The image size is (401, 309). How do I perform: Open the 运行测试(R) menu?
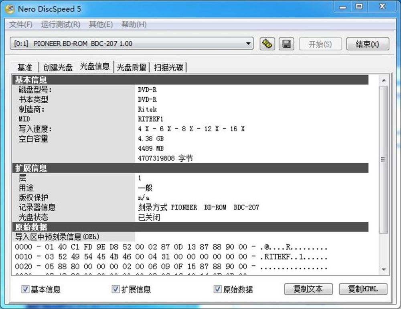click(x=61, y=24)
